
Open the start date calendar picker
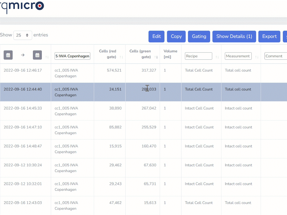pyautogui.click(x=8, y=55)
